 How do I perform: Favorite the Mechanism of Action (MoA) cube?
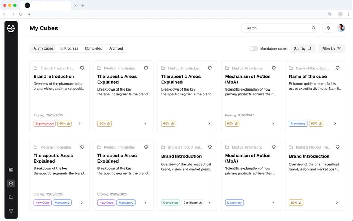tap(274, 68)
